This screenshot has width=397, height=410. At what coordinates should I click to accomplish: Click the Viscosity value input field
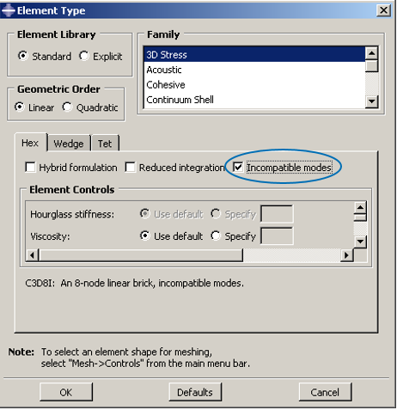(277, 236)
